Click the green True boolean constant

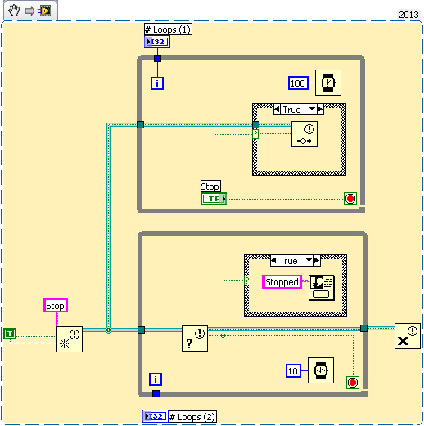pos(10,334)
